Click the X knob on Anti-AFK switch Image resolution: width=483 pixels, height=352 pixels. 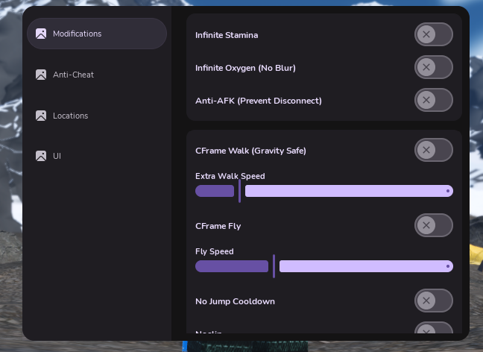[426, 100]
